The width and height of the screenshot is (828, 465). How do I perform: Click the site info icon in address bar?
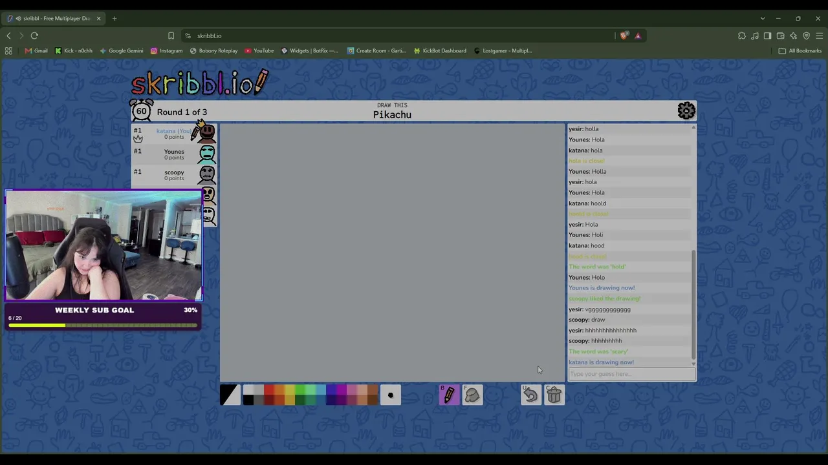188,36
